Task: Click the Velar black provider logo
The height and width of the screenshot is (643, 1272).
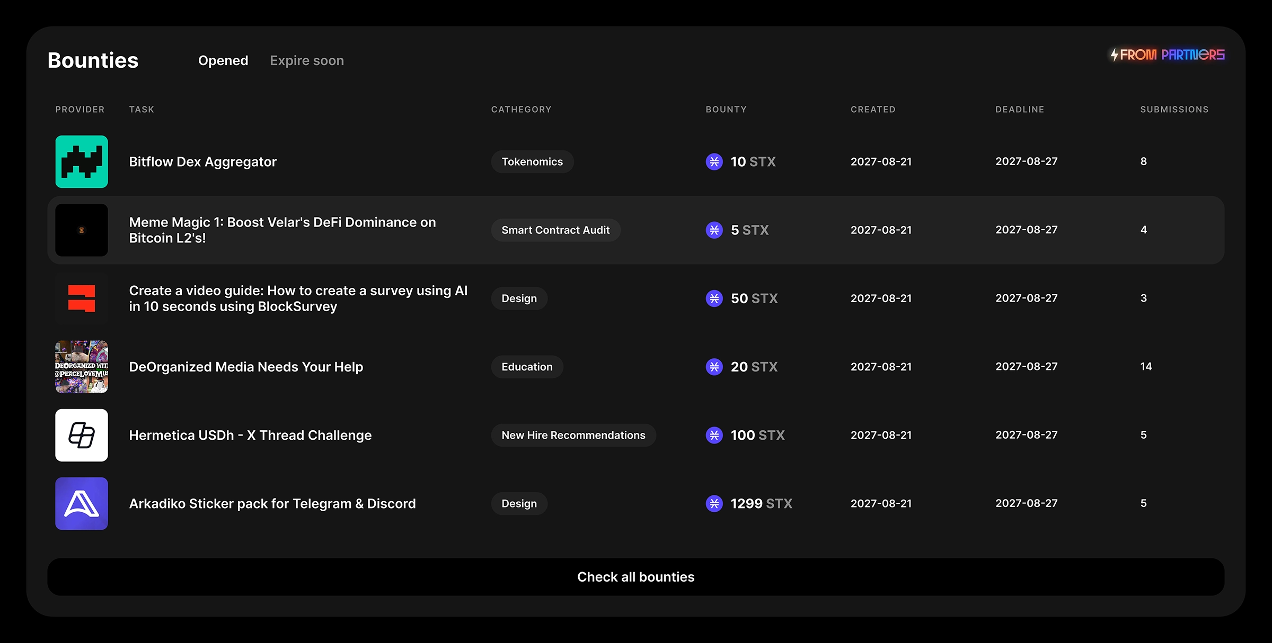Action: click(82, 230)
